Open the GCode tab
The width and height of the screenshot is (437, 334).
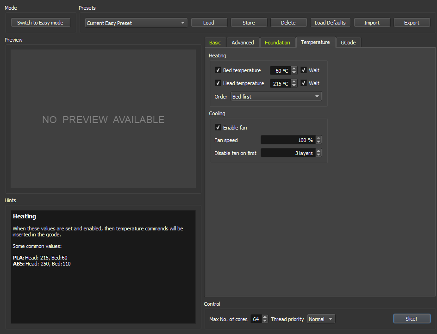point(348,43)
